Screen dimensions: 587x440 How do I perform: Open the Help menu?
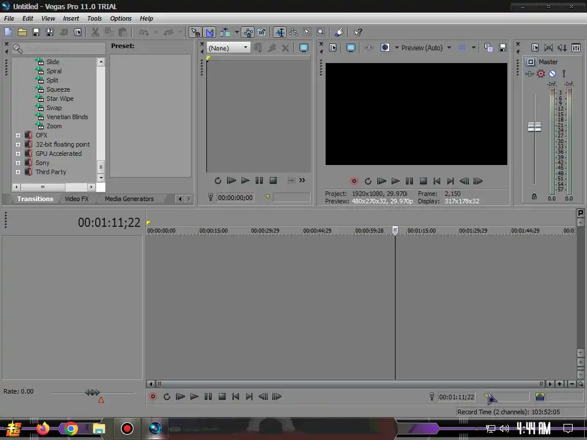tap(146, 18)
